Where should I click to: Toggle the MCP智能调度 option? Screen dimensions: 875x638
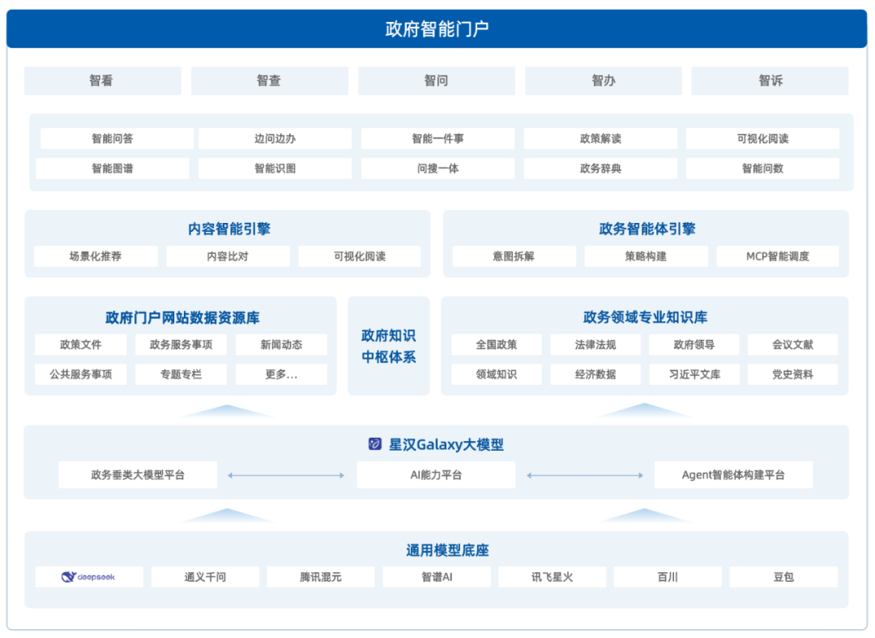click(779, 255)
